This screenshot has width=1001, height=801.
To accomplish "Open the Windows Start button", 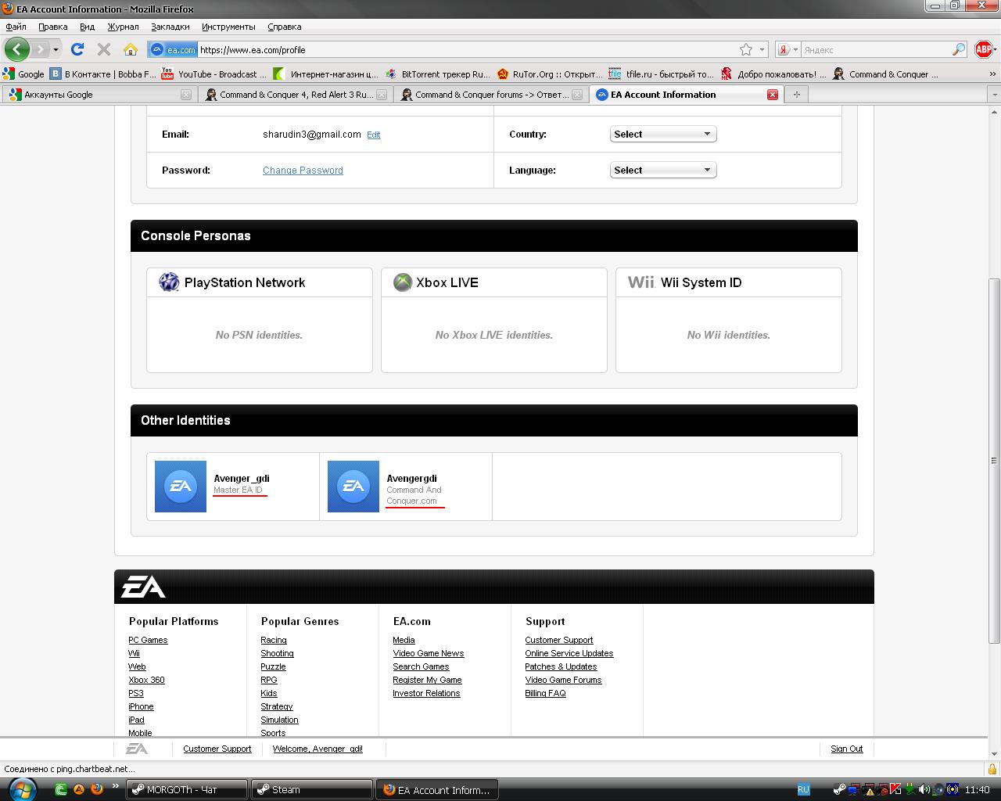I will [22, 789].
